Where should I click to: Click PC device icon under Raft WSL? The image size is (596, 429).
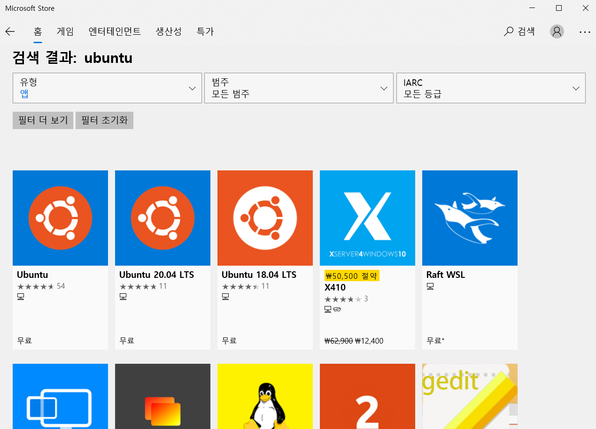click(x=430, y=286)
